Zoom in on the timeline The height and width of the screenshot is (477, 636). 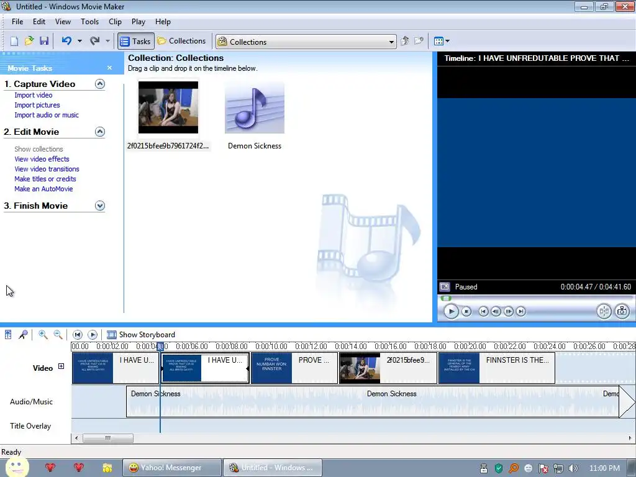pyautogui.click(x=43, y=335)
